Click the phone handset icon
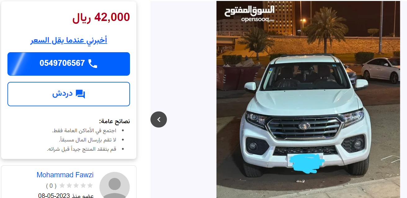 click(93, 64)
